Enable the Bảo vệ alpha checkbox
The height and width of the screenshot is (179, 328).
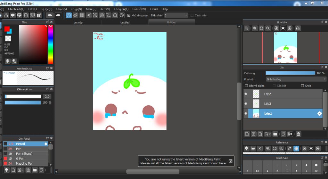[x=246, y=86]
